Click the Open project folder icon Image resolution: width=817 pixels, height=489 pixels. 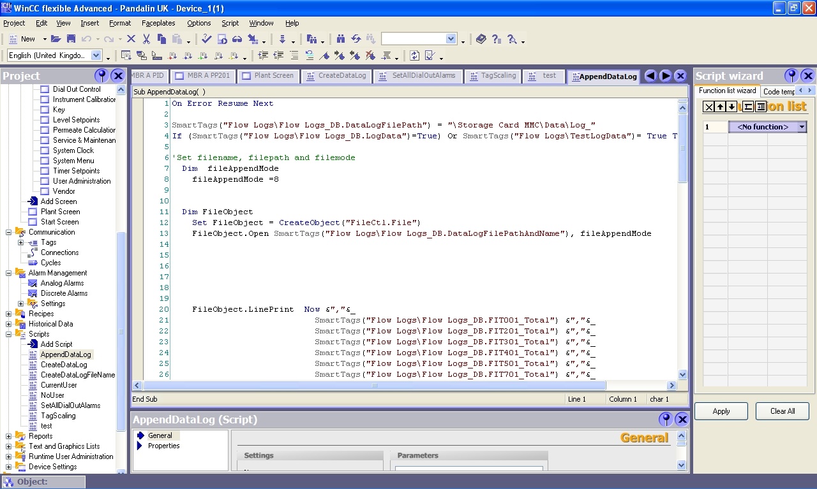(x=56, y=40)
